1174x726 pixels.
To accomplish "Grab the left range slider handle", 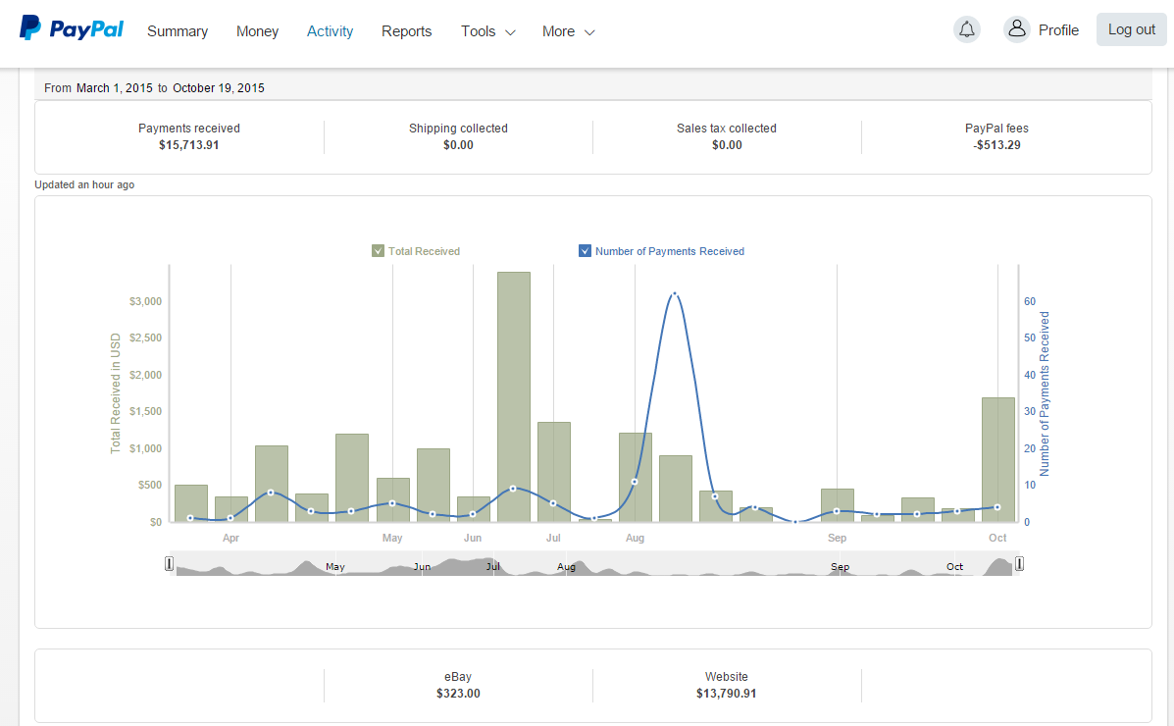I will pos(170,563).
